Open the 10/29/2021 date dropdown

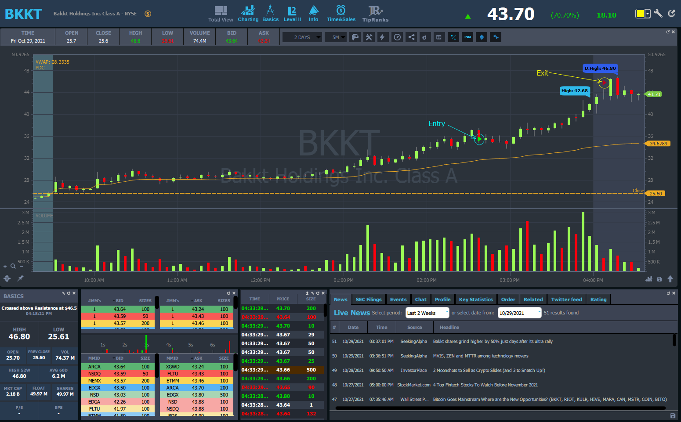coord(519,313)
